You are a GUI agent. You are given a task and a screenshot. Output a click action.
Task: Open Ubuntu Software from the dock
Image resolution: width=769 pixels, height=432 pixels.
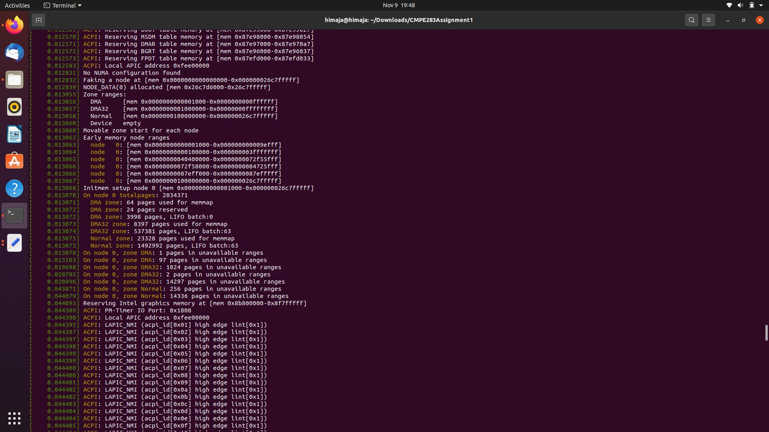14,161
